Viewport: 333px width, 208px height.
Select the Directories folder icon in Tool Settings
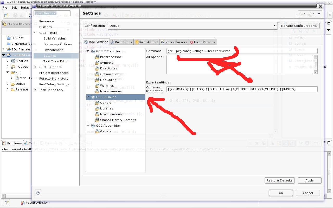(97, 68)
